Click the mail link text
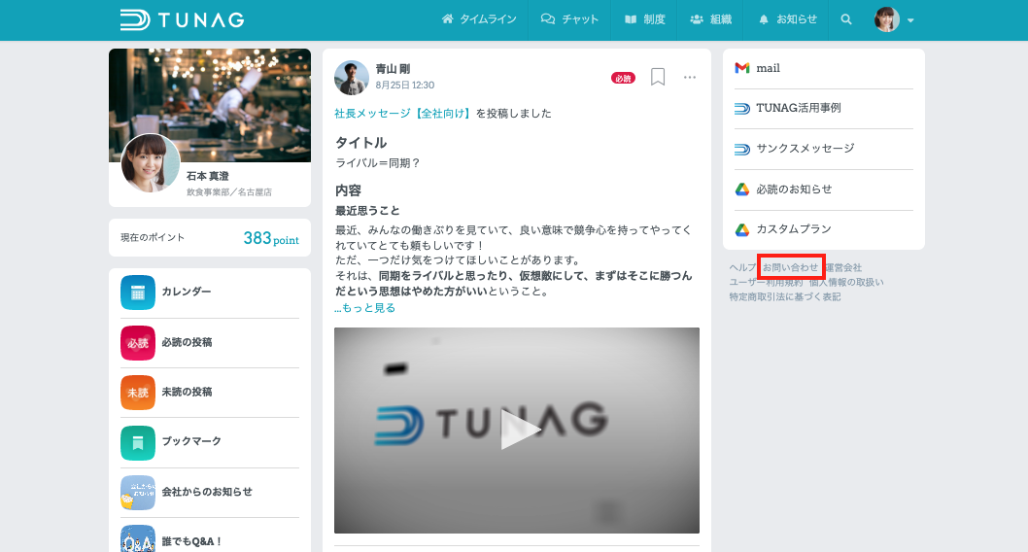Viewport: 1028px width, 552px height. click(768, 68)
